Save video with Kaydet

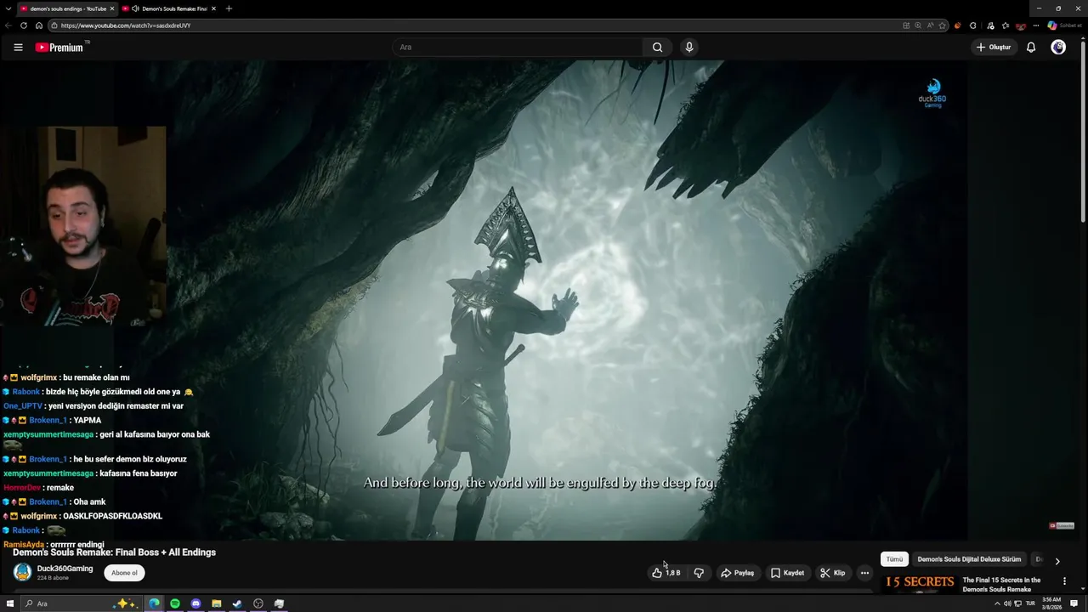[787, 573]
